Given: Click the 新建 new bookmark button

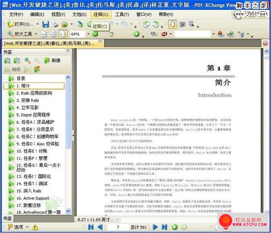Looking at the screenshot, I should tap(52, 61).
